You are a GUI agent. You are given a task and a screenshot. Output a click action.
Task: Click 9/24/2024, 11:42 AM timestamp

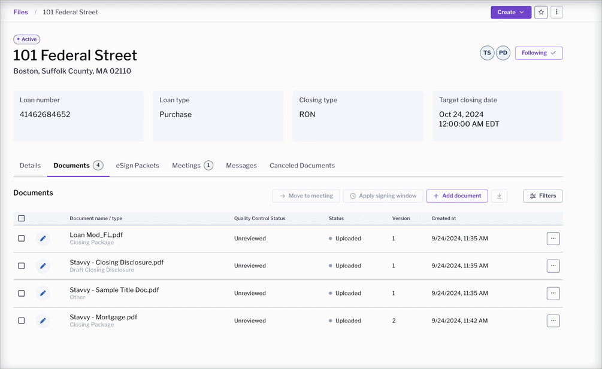click(x=459, y=321)
